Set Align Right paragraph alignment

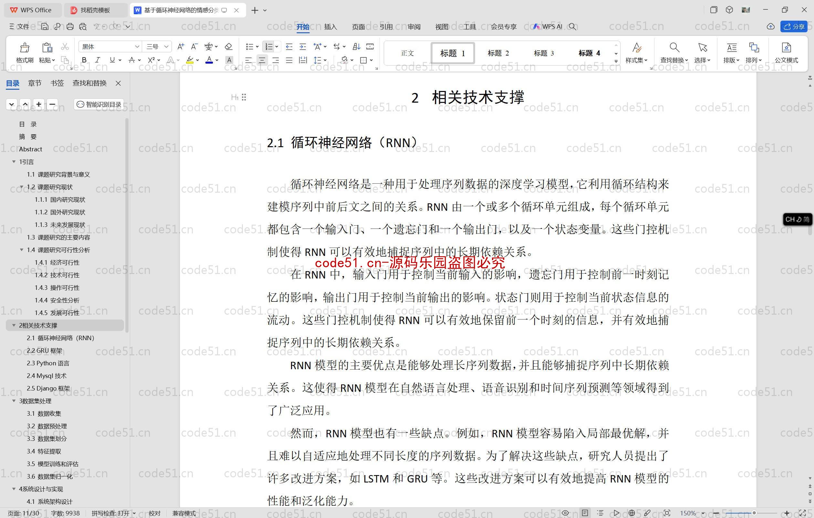click(x=276, y=60)
